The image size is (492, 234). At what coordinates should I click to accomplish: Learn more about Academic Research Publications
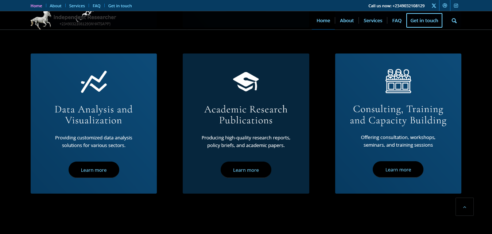tap(246, 170)
